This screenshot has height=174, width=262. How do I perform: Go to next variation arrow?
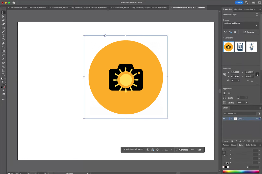click(171, 150)
